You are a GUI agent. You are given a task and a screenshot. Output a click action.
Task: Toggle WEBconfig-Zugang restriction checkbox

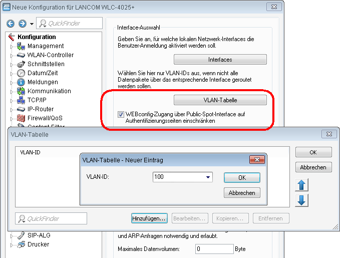(x=121, y=114)
